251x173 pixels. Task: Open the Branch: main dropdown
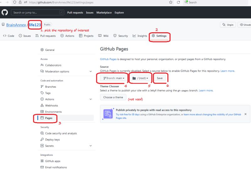coord(114,78)
